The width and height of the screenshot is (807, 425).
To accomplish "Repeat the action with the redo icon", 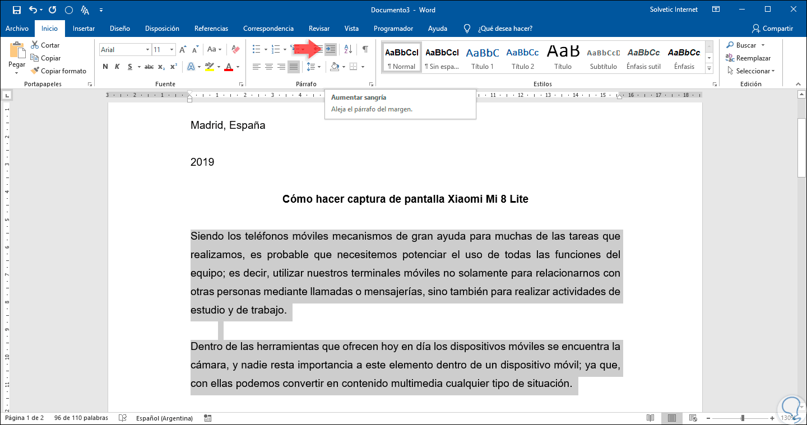I will pos(52,10).
